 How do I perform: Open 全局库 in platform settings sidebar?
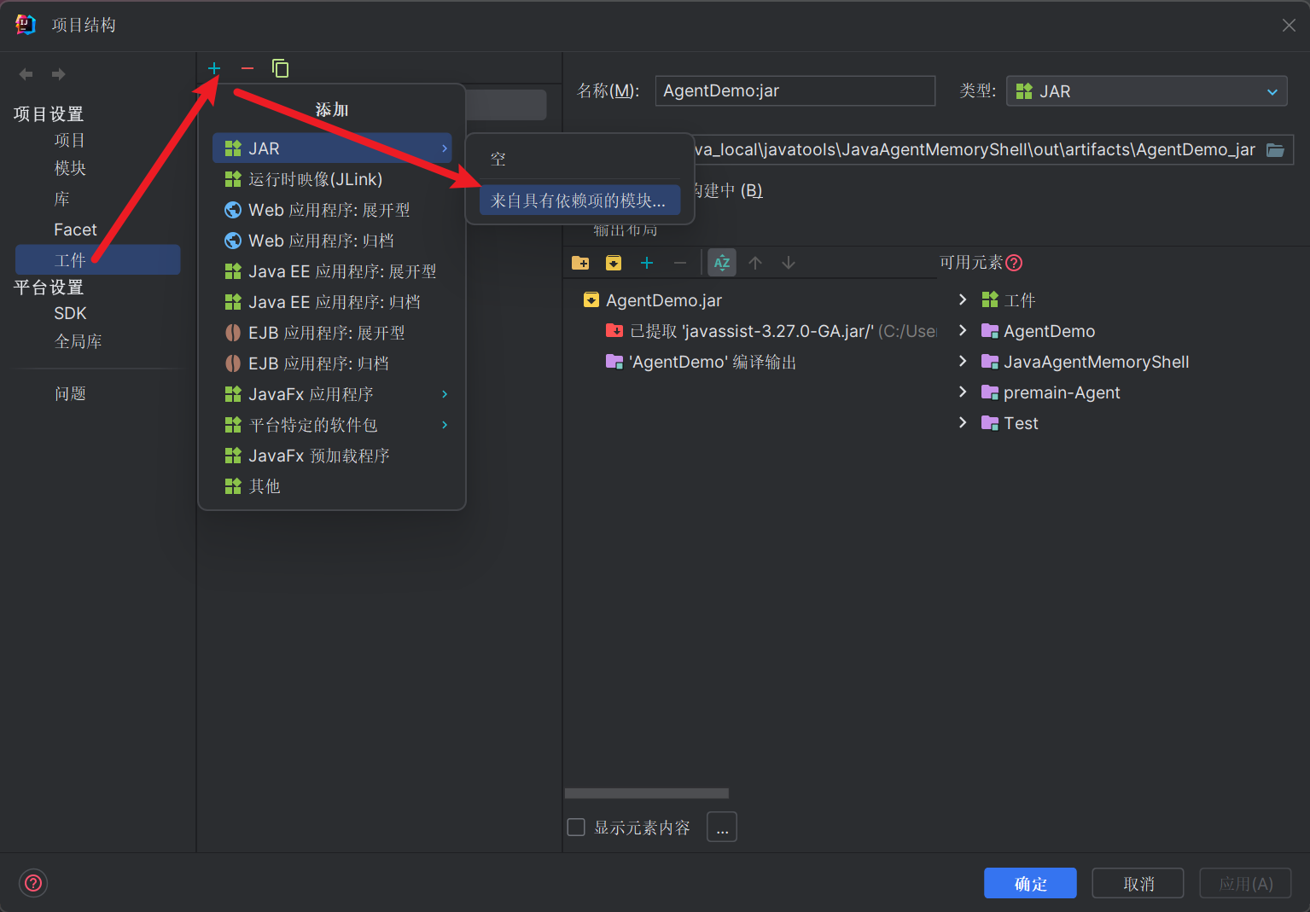point(78,341)
